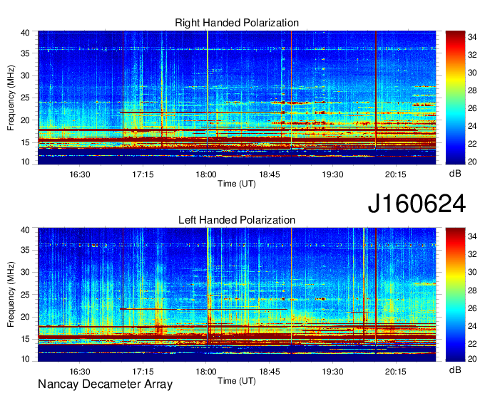
Task: Click the Right Handed Polarization spectrogram
Action: 237,98
